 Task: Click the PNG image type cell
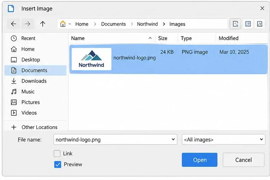195,52
